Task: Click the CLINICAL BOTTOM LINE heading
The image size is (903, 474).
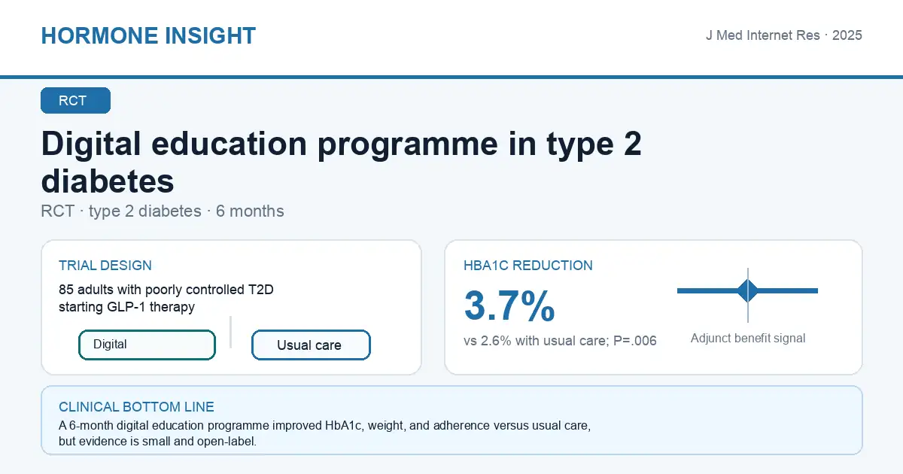Action: pos(136,407)
